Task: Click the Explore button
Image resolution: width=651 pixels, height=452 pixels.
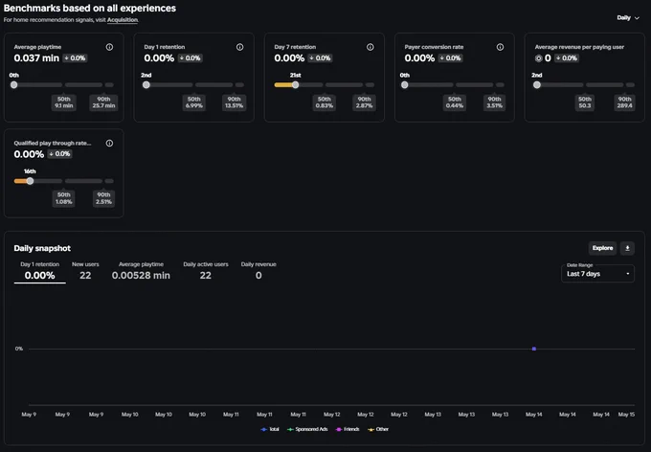Action: 602,248
